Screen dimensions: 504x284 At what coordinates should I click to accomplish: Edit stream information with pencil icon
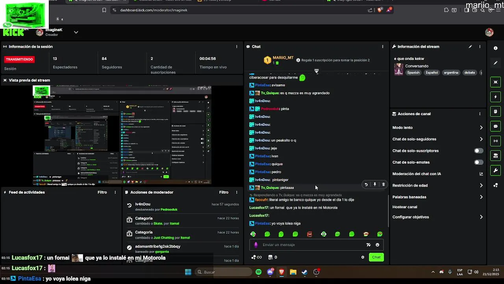470,47
